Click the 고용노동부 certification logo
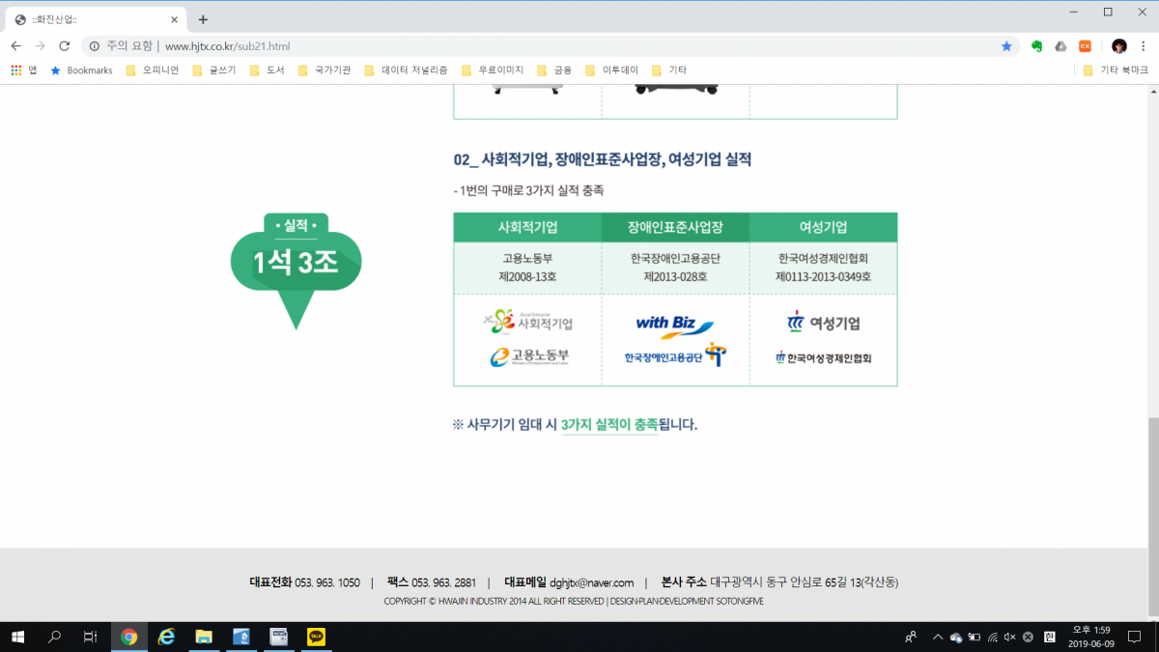The image size is (1159, 652). 527,356
